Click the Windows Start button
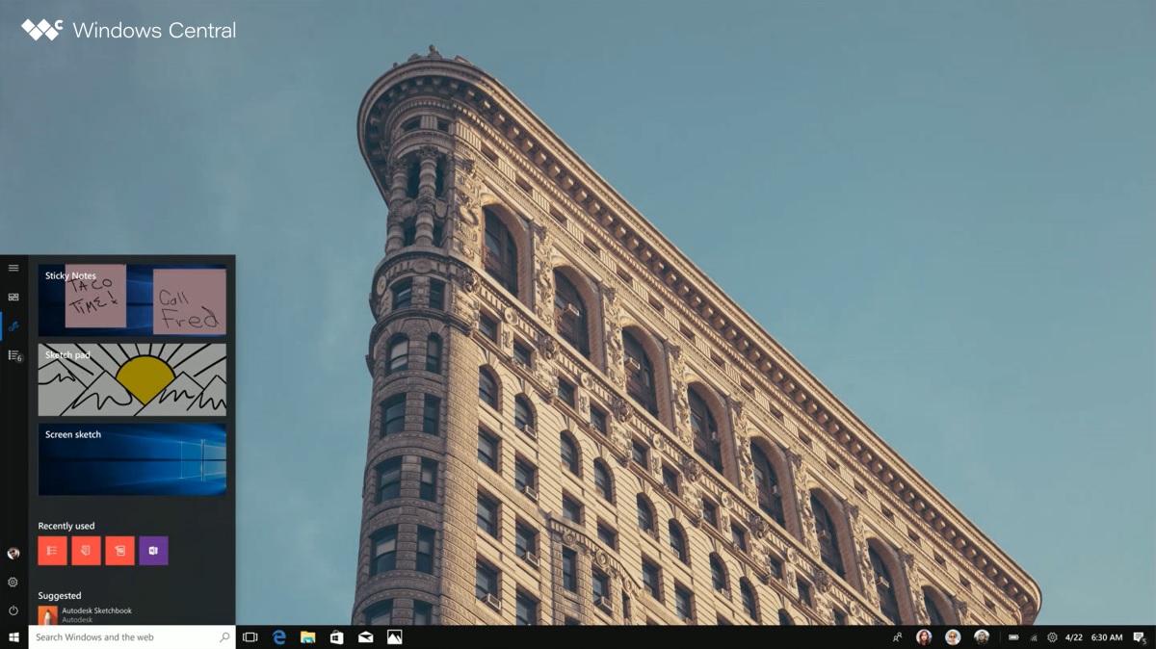This screenshot has height=649, width=1156. point(13,637)
